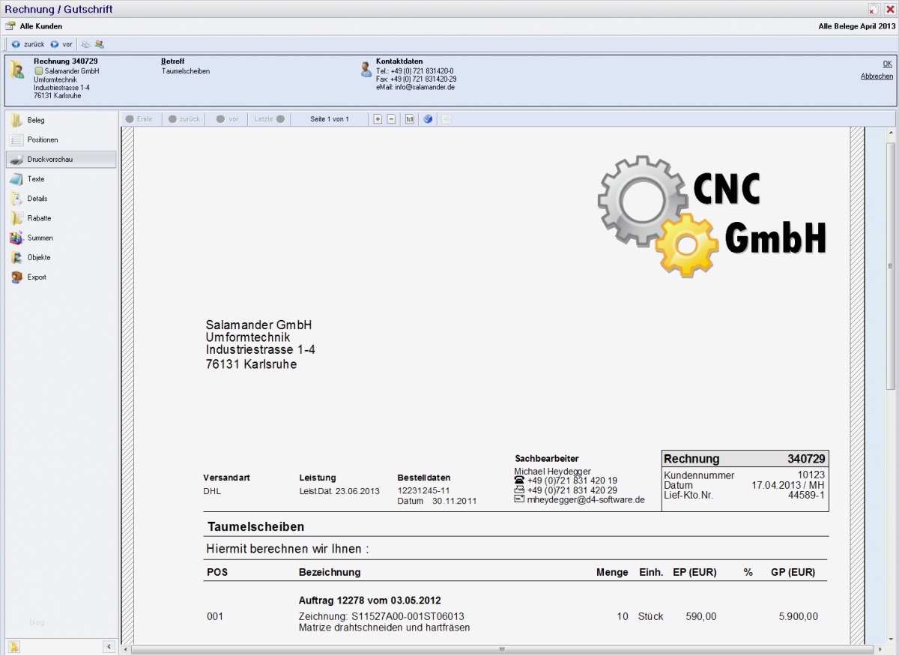Open the Texte section

point(61,179)
